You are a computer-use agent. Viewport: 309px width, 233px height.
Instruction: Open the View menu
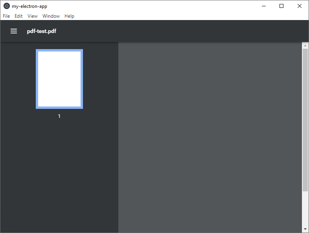[33, 16]
